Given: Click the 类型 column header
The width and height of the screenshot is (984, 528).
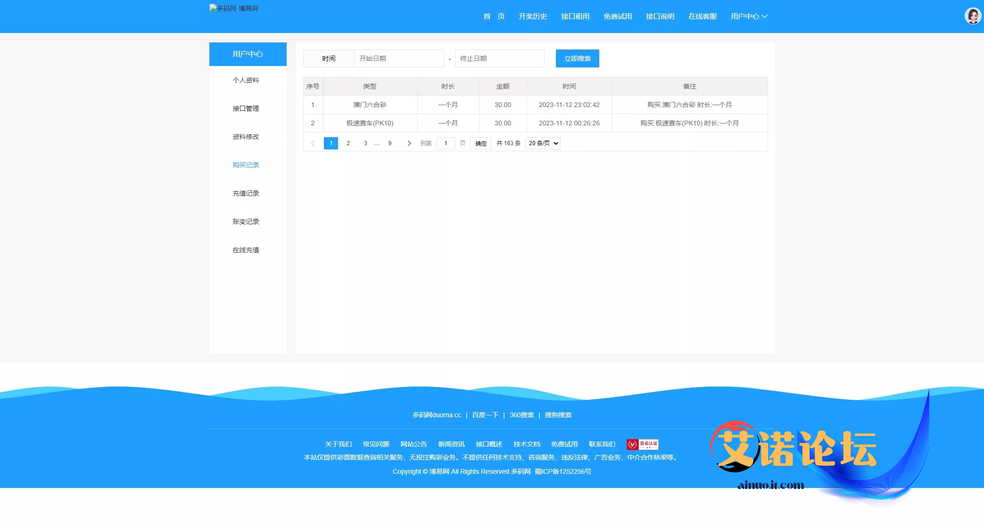Looking at the screenshot, I should tap(370, 86).
